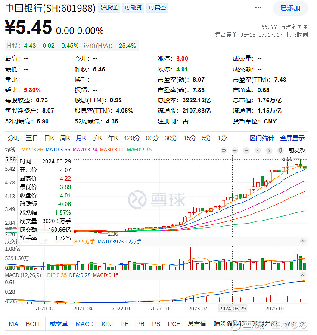Open the three-dots more options menu
317x335 pixels.
click(x=258, y=8)
